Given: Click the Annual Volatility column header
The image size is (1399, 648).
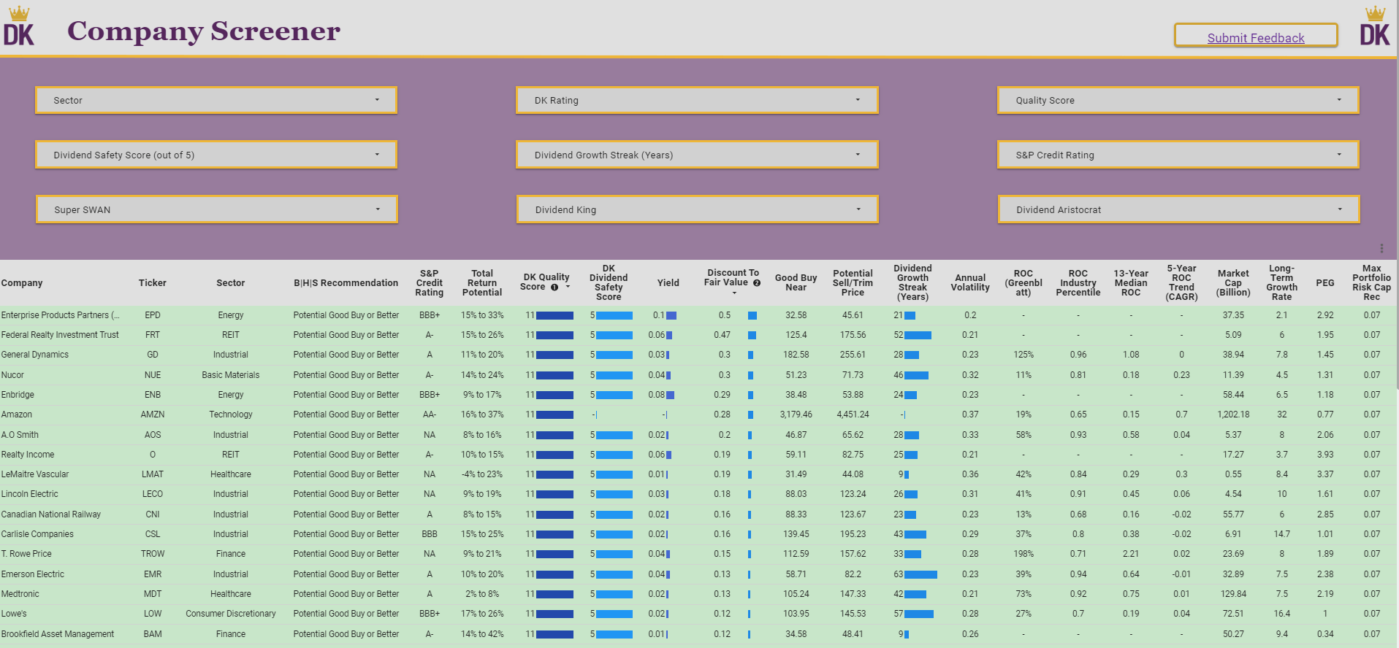Looking at the screenshot, I should 970,283.
